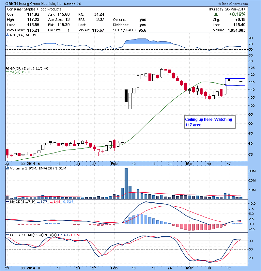Click the 'Nasdaq GS' exchange label
Viewport: 261px width, 271px height.
tap(72, 4)
